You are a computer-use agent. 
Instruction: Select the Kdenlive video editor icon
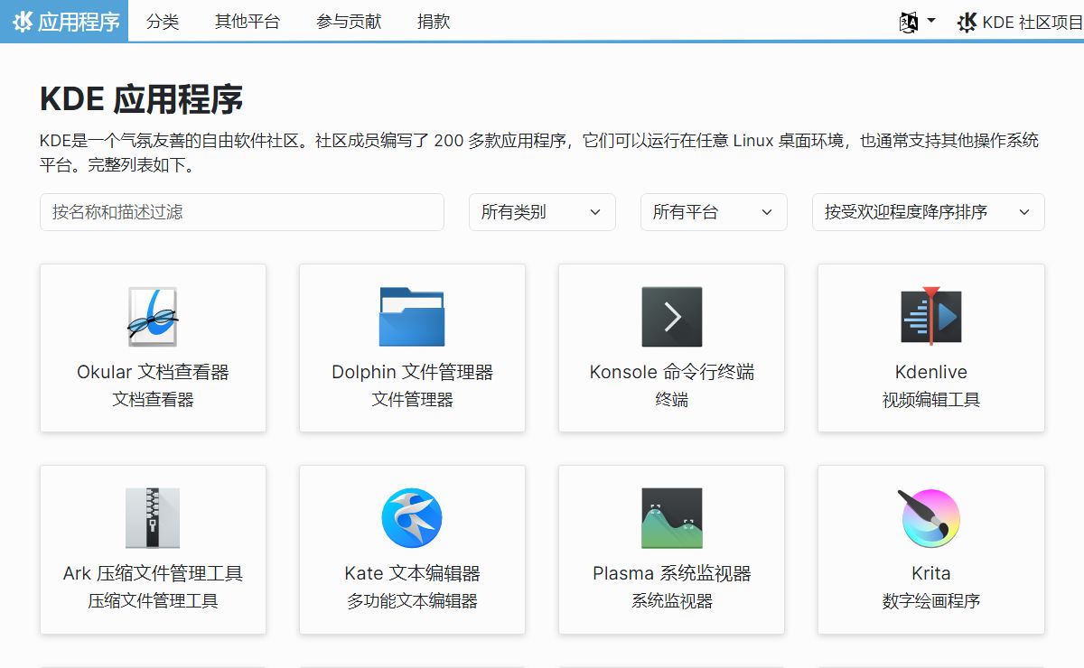[930, 317]
